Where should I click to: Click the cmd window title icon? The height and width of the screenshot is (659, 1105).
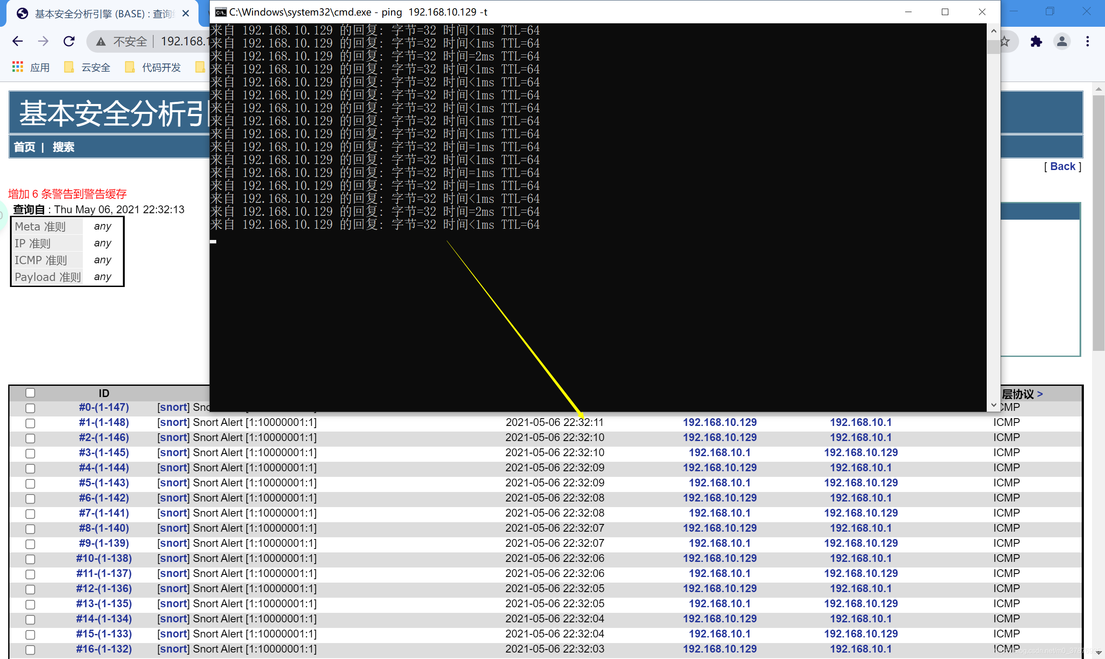[220, 12]
